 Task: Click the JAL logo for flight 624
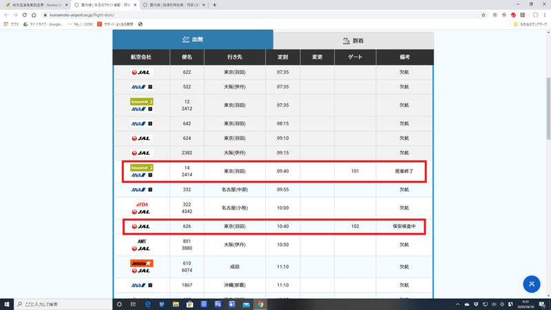tap(141, 138)
